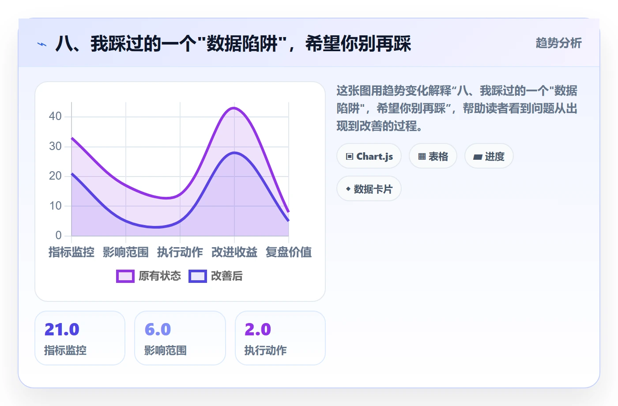The width and height of the screenshot is (618, 406).
Task: Click the lightning icon beside the section title
Action: click(x=42, y=44)
